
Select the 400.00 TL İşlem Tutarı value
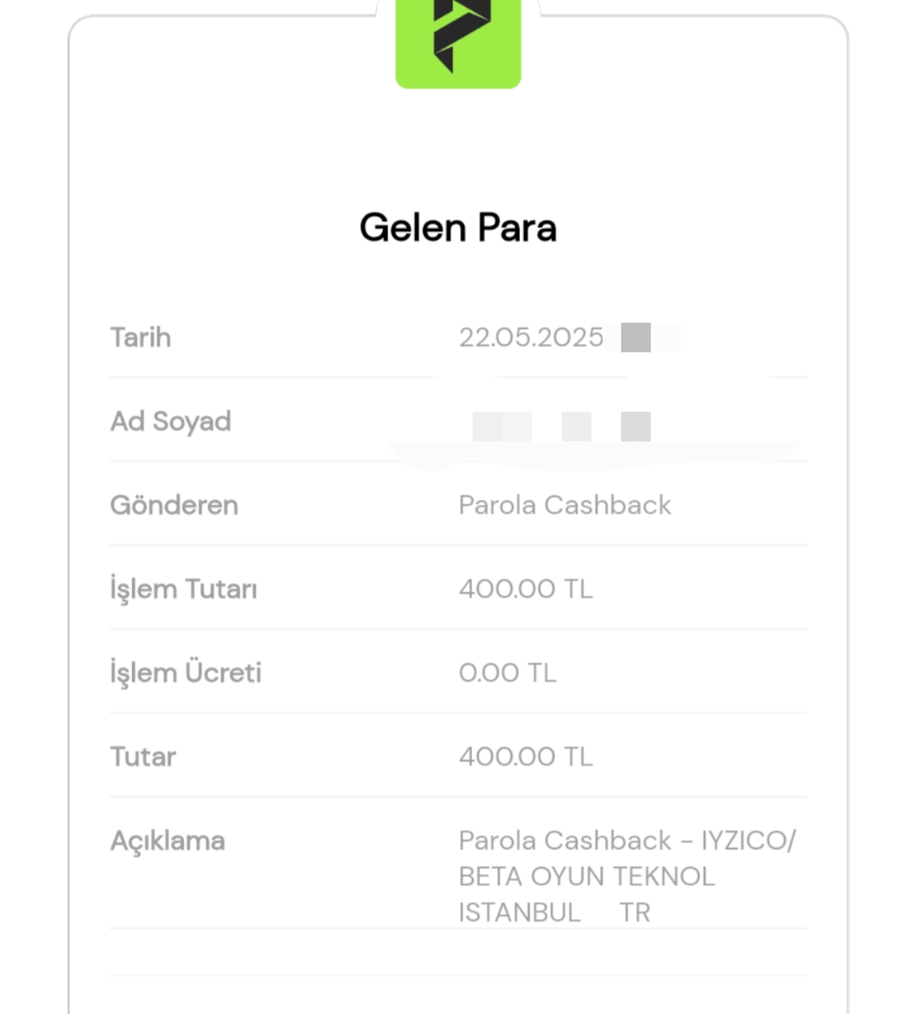click(x=526, y=589)
